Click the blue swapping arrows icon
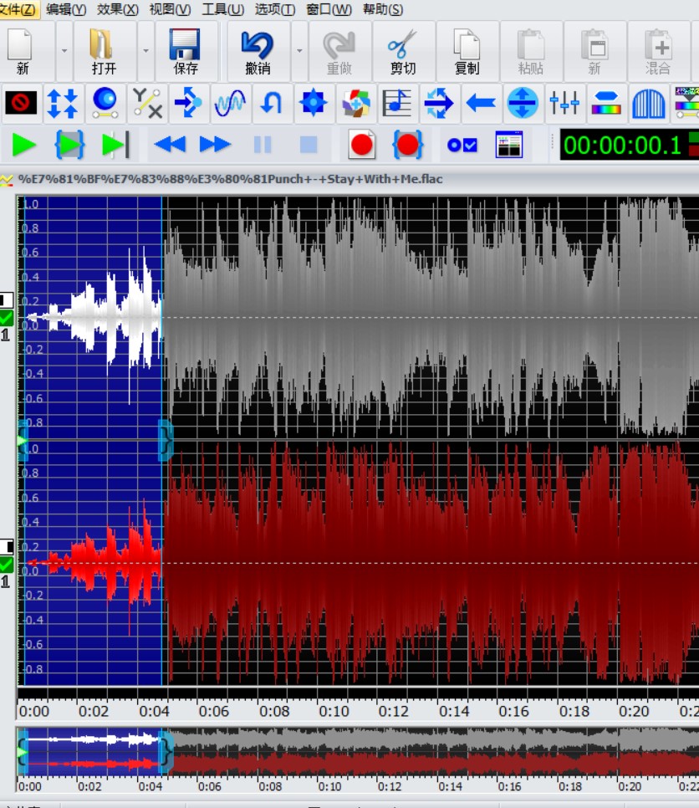Viewport: 699px width, 808px height. [x=439, y=103]
